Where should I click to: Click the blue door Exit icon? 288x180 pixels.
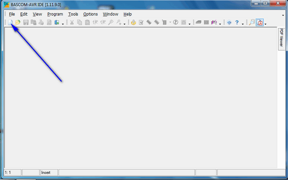(57, 23)
